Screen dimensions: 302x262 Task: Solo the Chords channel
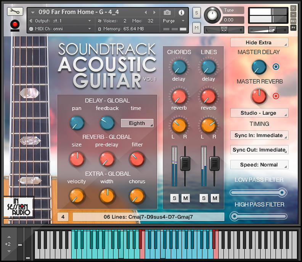(x=175, y=198)
